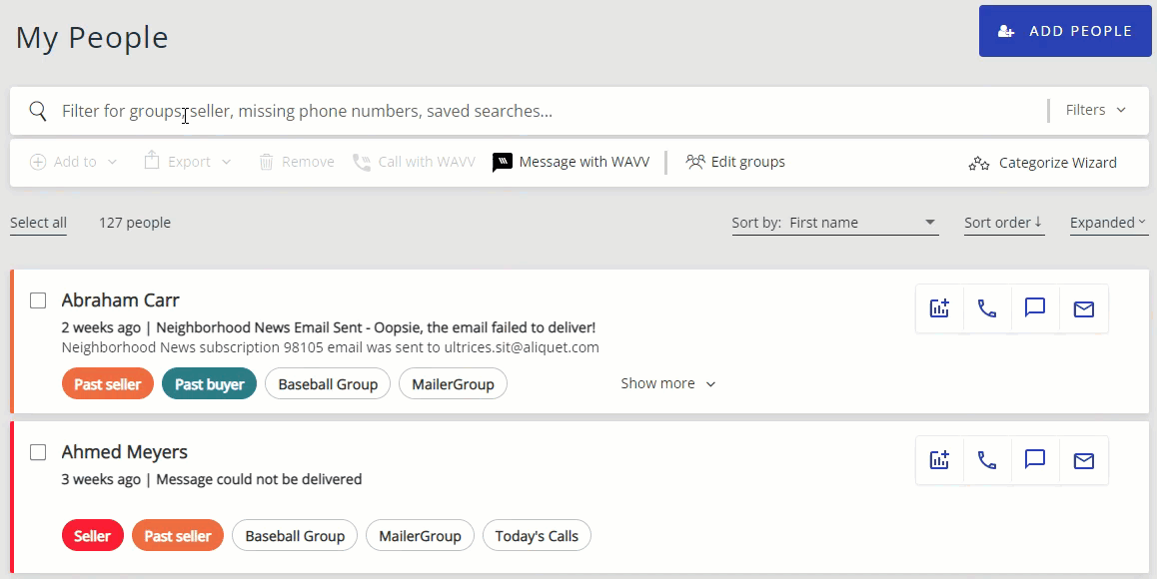Click phone icon for Ahmed Meyers
This screenshot has width=1157, height=579.
(987, 460)
